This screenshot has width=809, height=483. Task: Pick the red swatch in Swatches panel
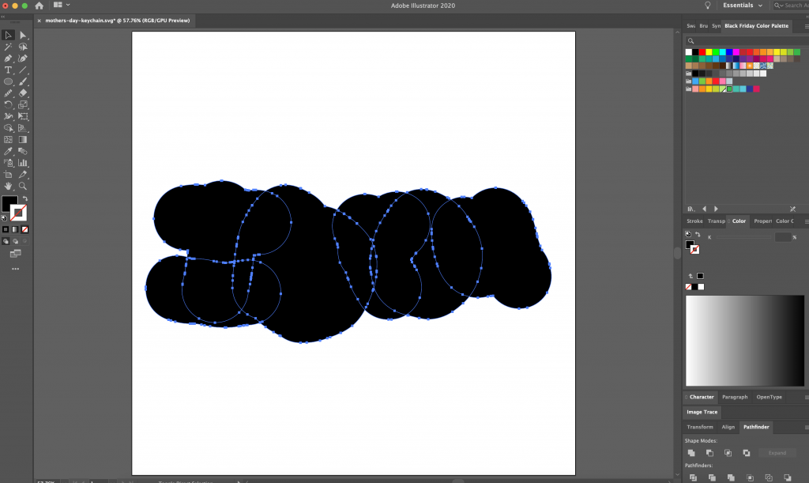(x=702, y=52)
